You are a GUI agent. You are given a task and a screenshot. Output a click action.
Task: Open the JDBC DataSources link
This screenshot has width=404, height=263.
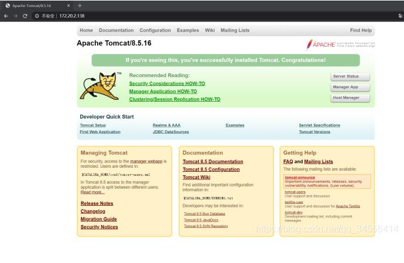coord(170,131)
